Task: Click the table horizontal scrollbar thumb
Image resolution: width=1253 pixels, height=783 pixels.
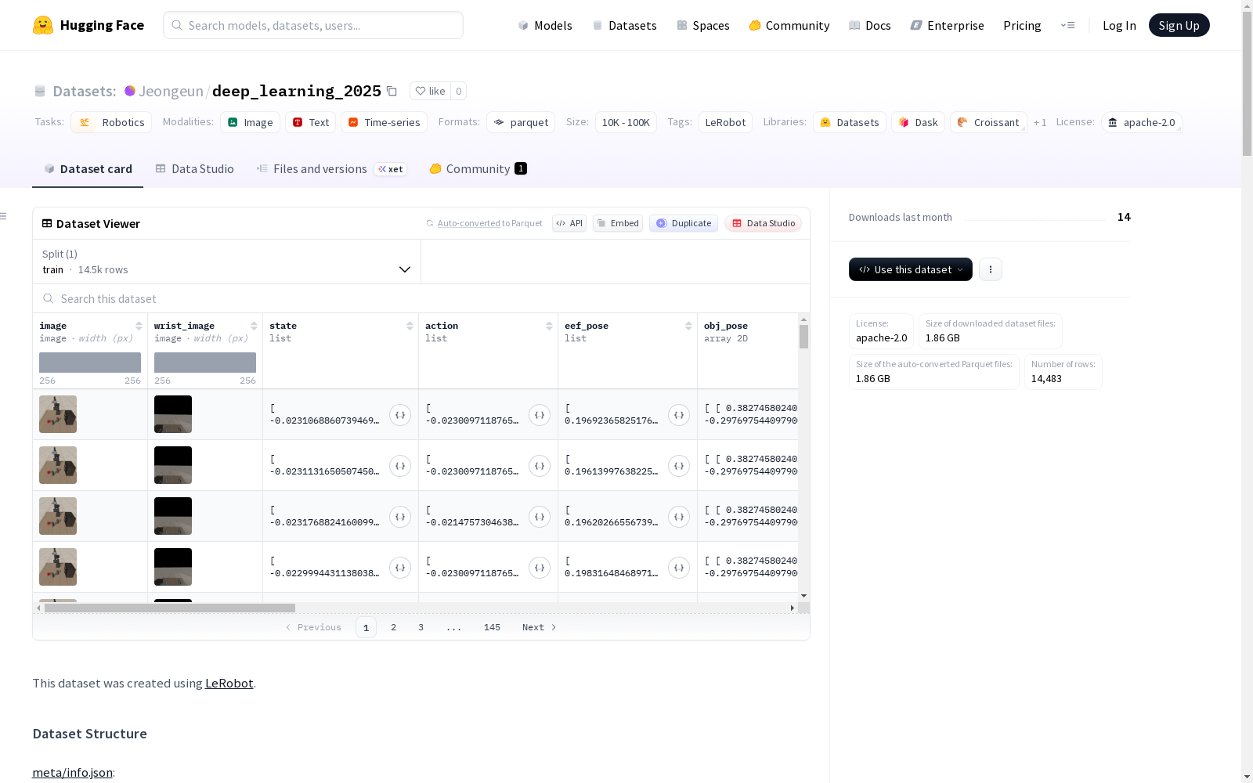Action: pyautogui.click(x=170, y=608)
